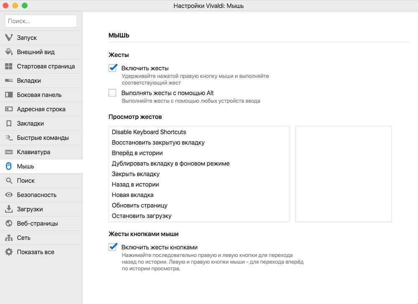
Task: Click the globe icon for Веб-страницы
Action: point(9,223)
